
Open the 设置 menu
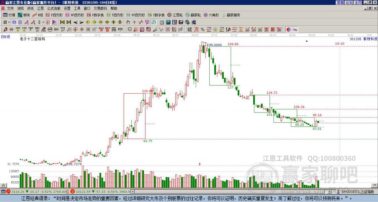point(67,8)
